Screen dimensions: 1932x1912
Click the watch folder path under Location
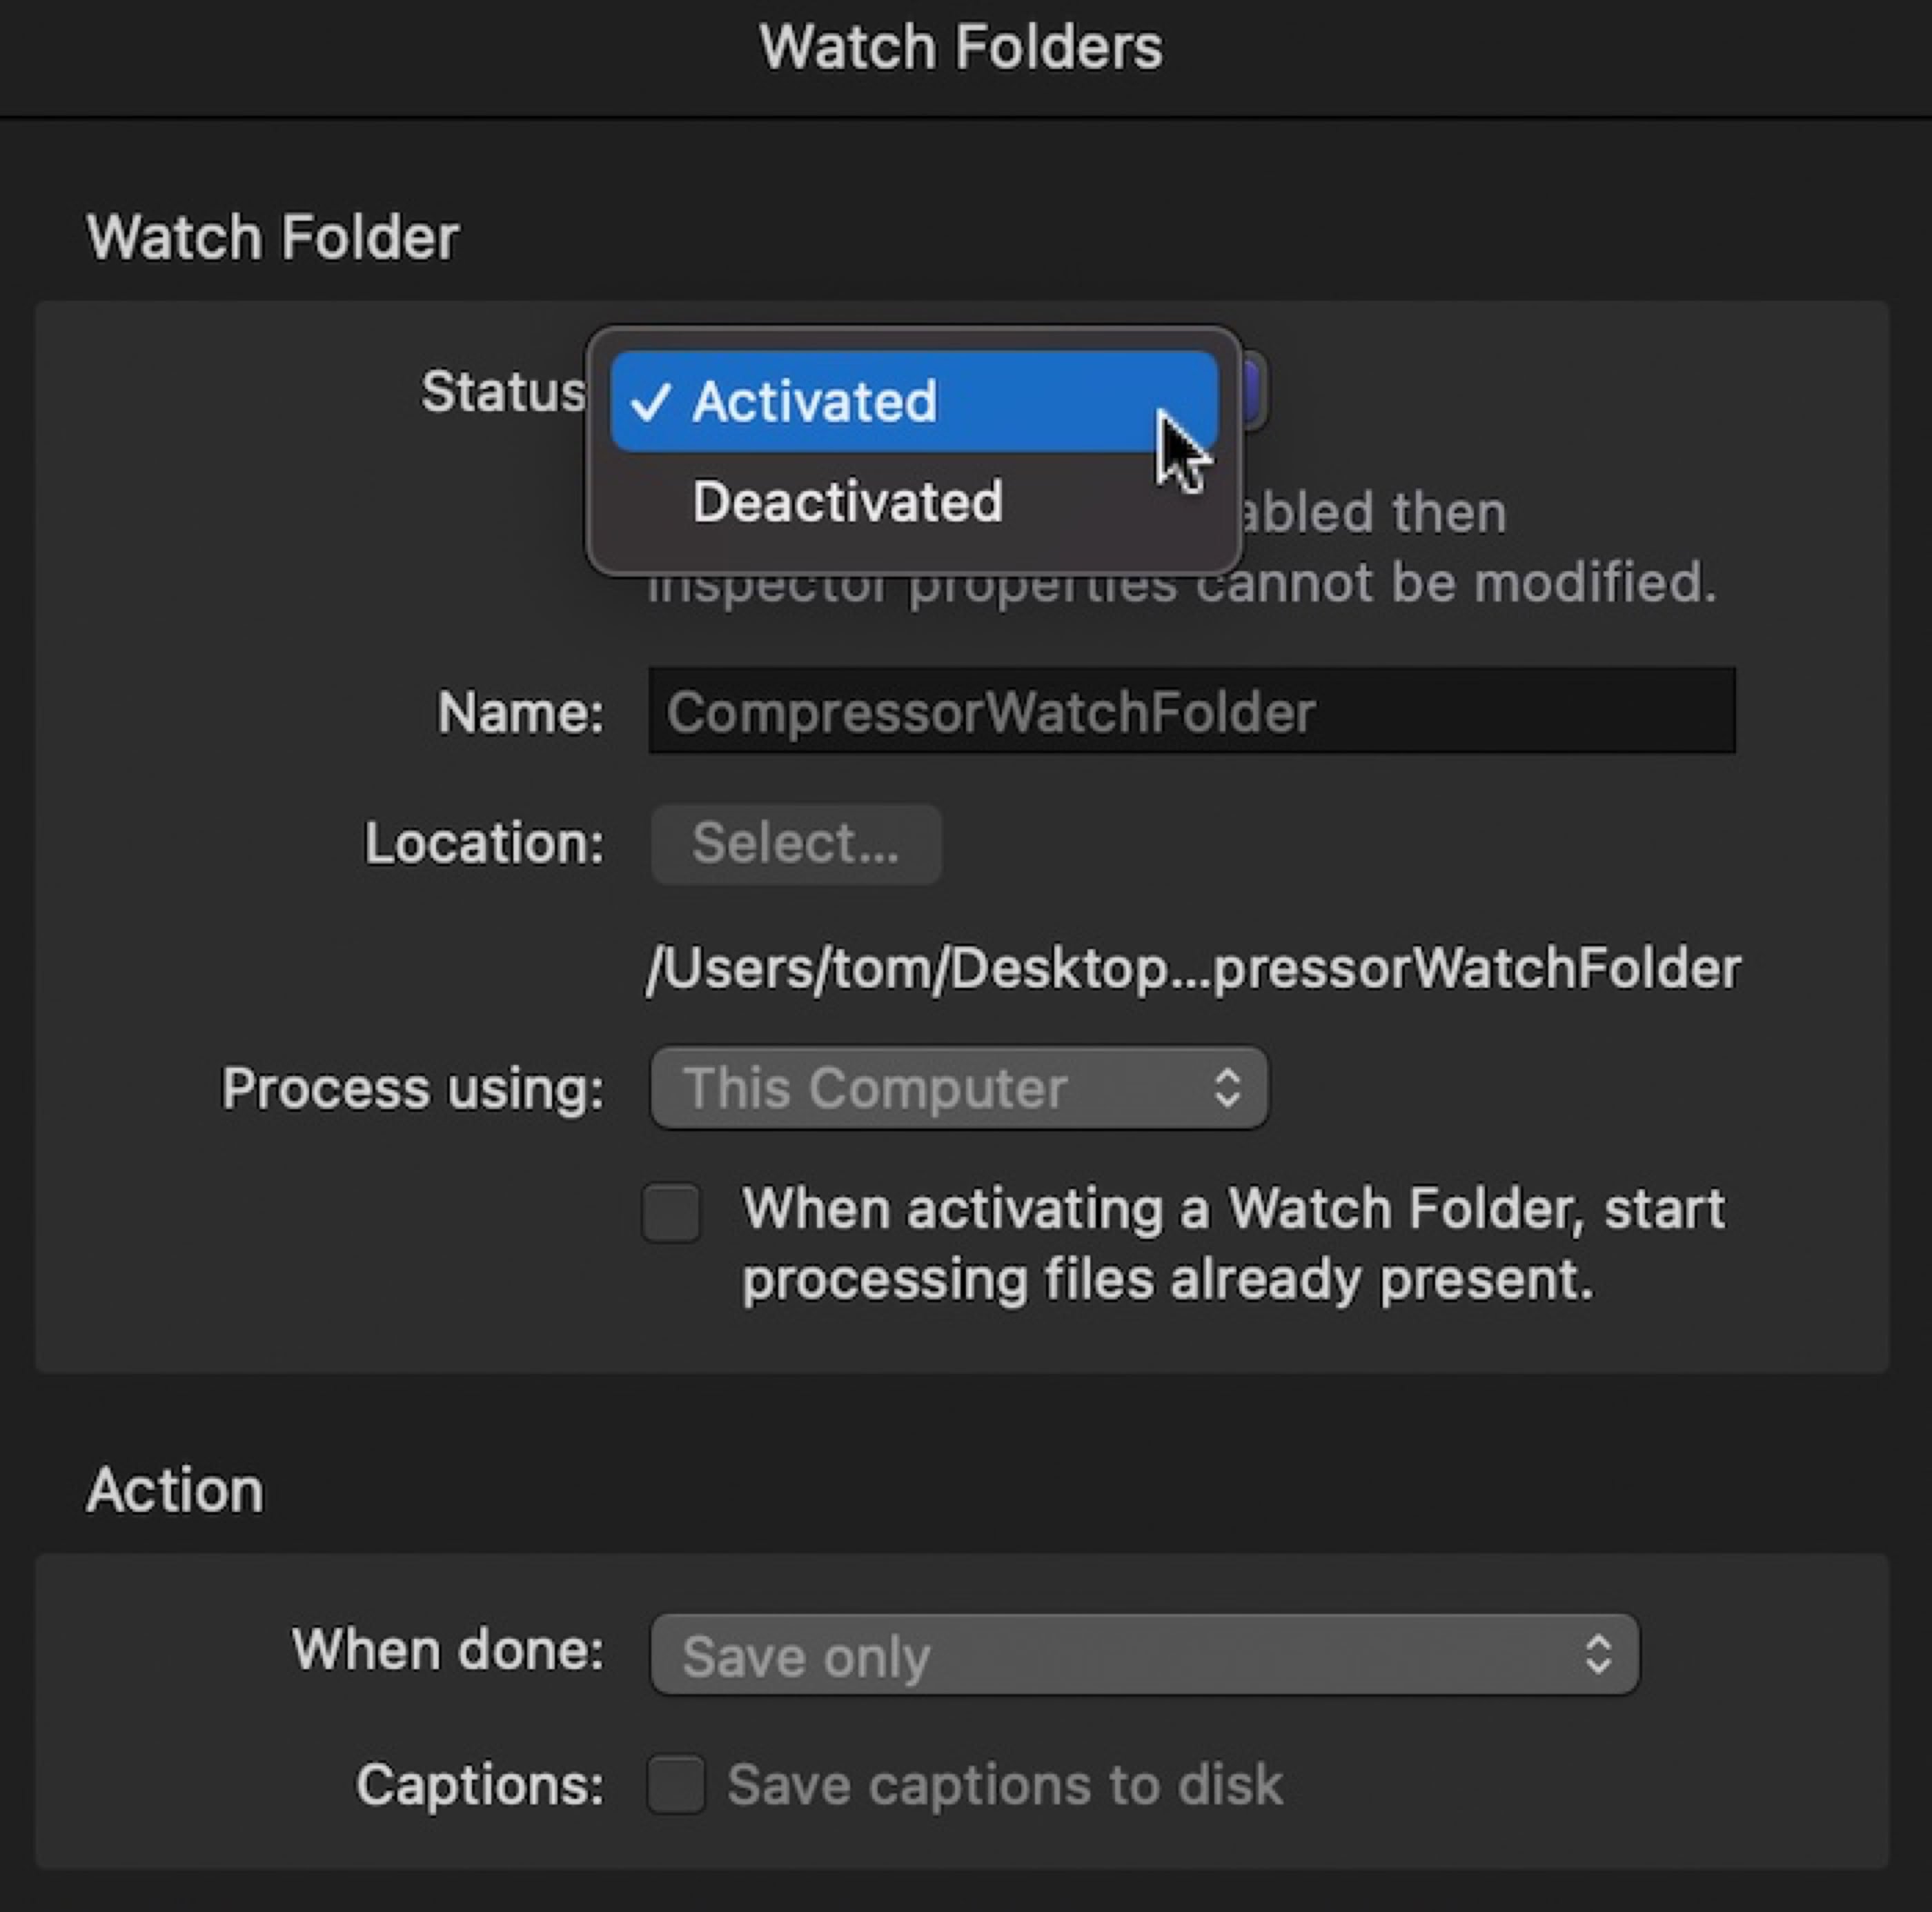click(1193, 968)
